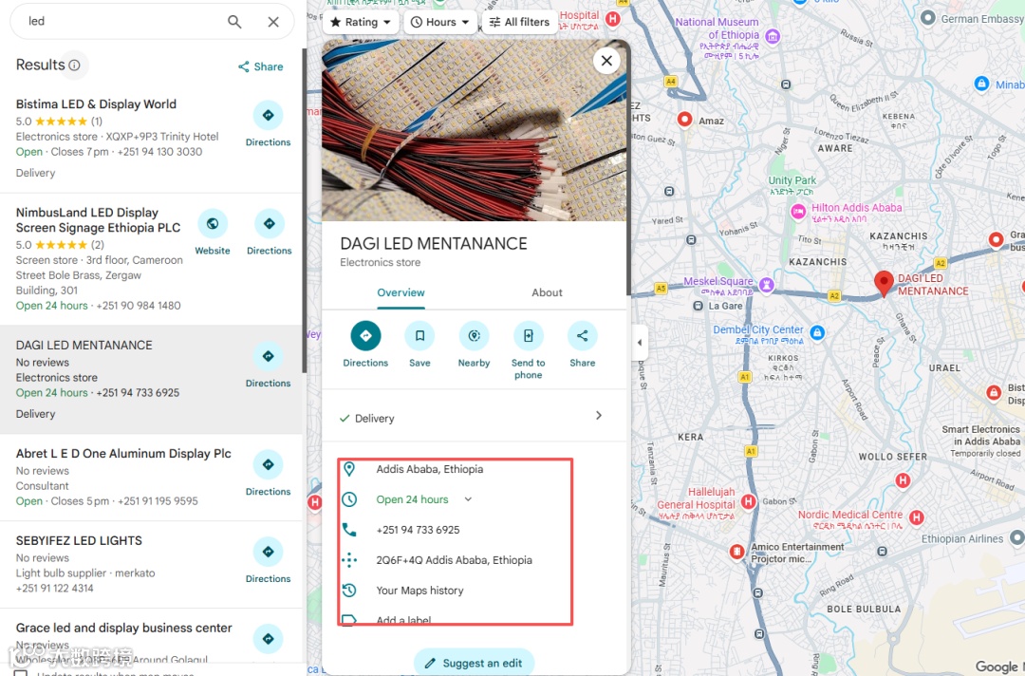Viewport: 1025px width, 676px height.
Task: Select Amico Entertainment map marker
Action: tap(736, 552)
